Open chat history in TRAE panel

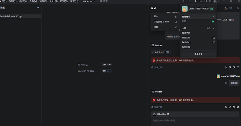tap(231, 8)
